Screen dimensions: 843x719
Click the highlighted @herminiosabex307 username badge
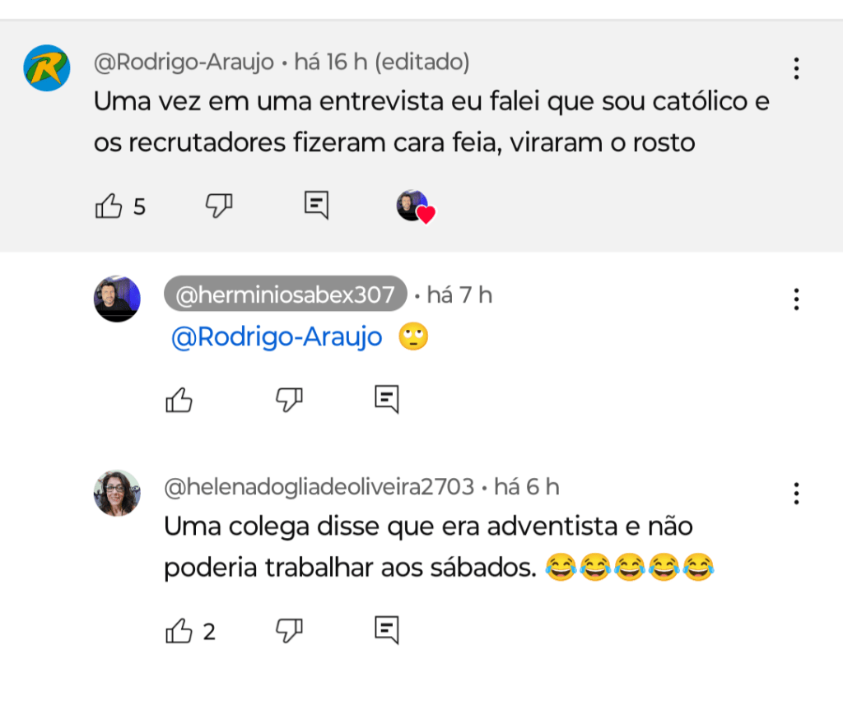click(285, 295)
